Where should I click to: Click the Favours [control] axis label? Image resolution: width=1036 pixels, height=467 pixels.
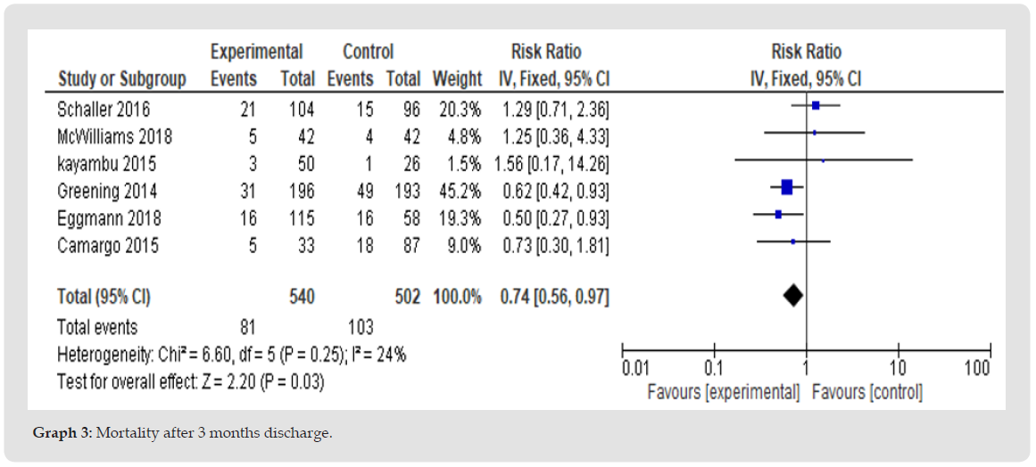coord(866,392)
